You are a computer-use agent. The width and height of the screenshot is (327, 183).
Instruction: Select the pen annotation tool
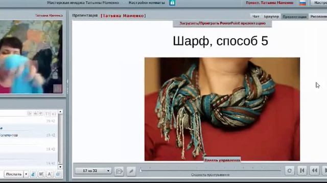pos(131,171)
